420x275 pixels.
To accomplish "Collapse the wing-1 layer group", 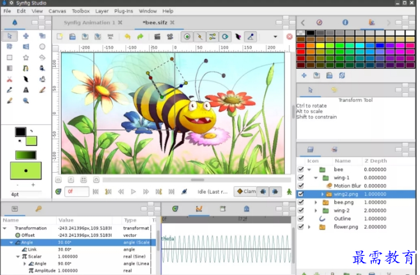I will click(x=316, y=178).
